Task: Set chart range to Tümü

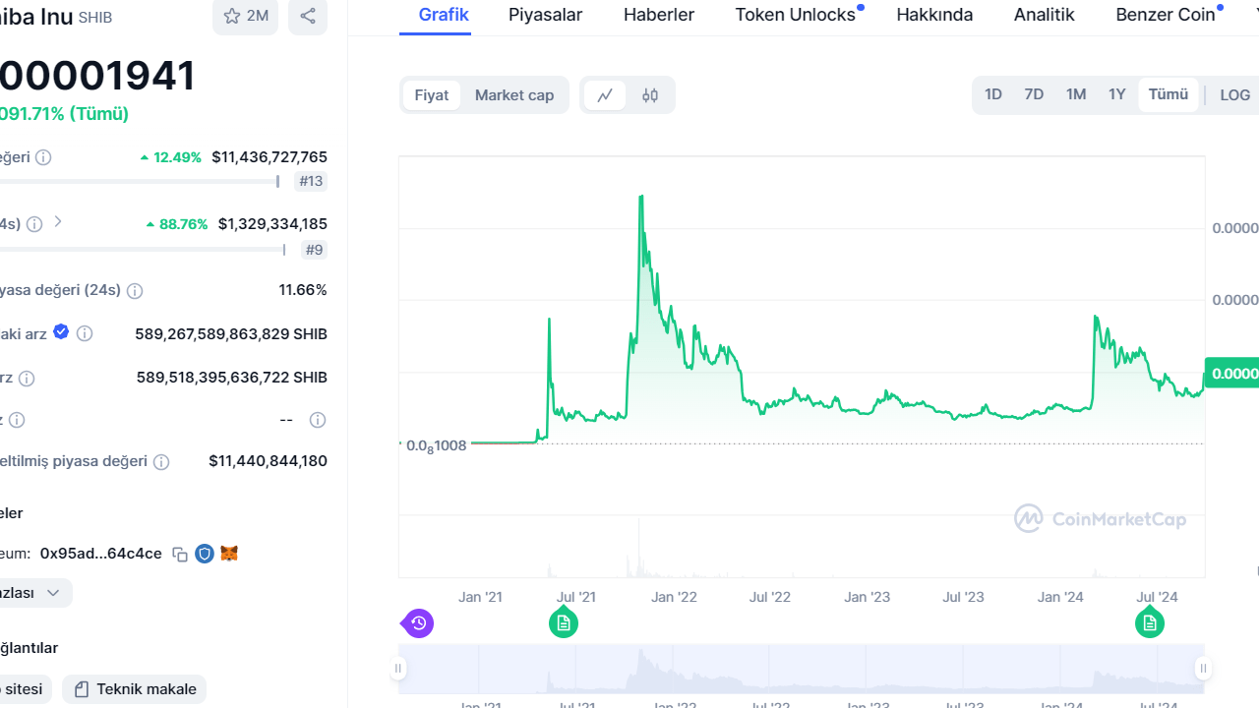Action: pyautogui.click(x=1169, y=94)
